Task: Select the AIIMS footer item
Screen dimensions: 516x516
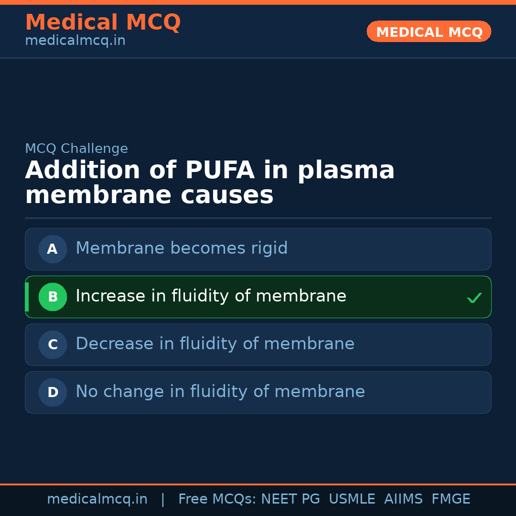Action: point(403,499)
